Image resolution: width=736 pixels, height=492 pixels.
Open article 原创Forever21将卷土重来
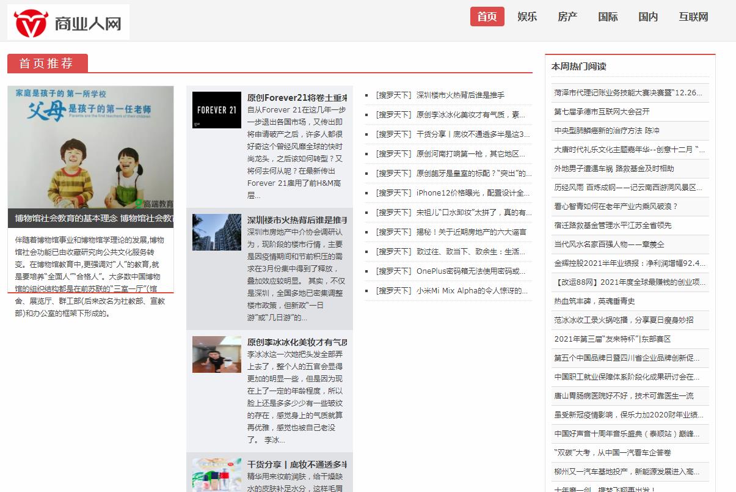pyautogui.click(x=297, y=98)
